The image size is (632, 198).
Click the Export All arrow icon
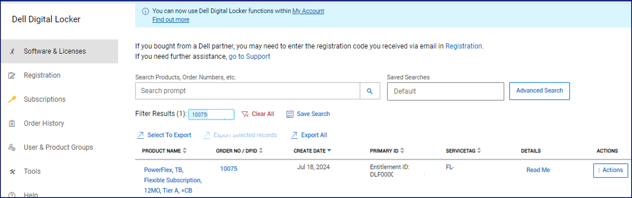click(x=294, y=135)
